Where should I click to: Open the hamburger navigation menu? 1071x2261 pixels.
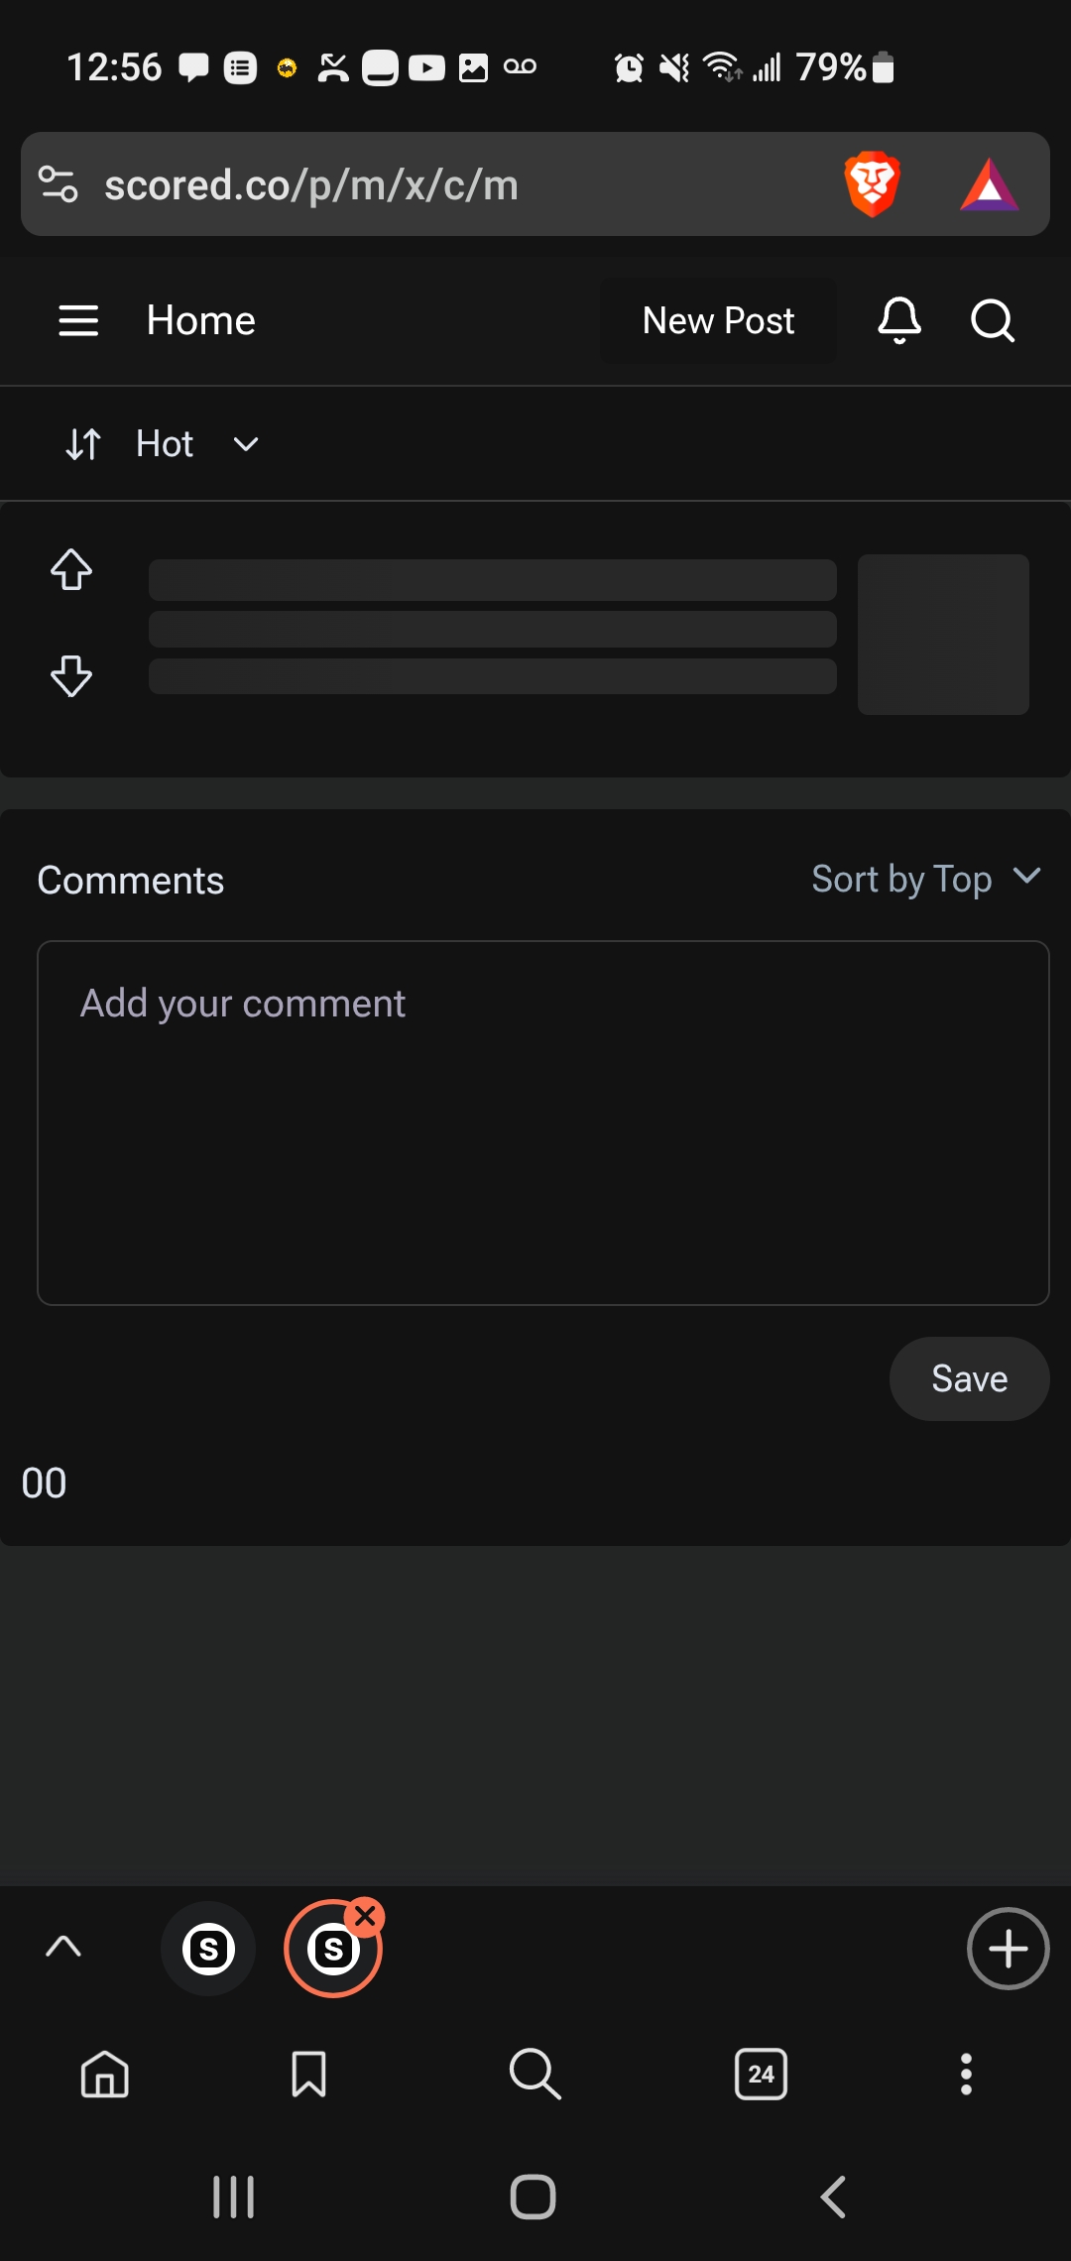point(78,320)
